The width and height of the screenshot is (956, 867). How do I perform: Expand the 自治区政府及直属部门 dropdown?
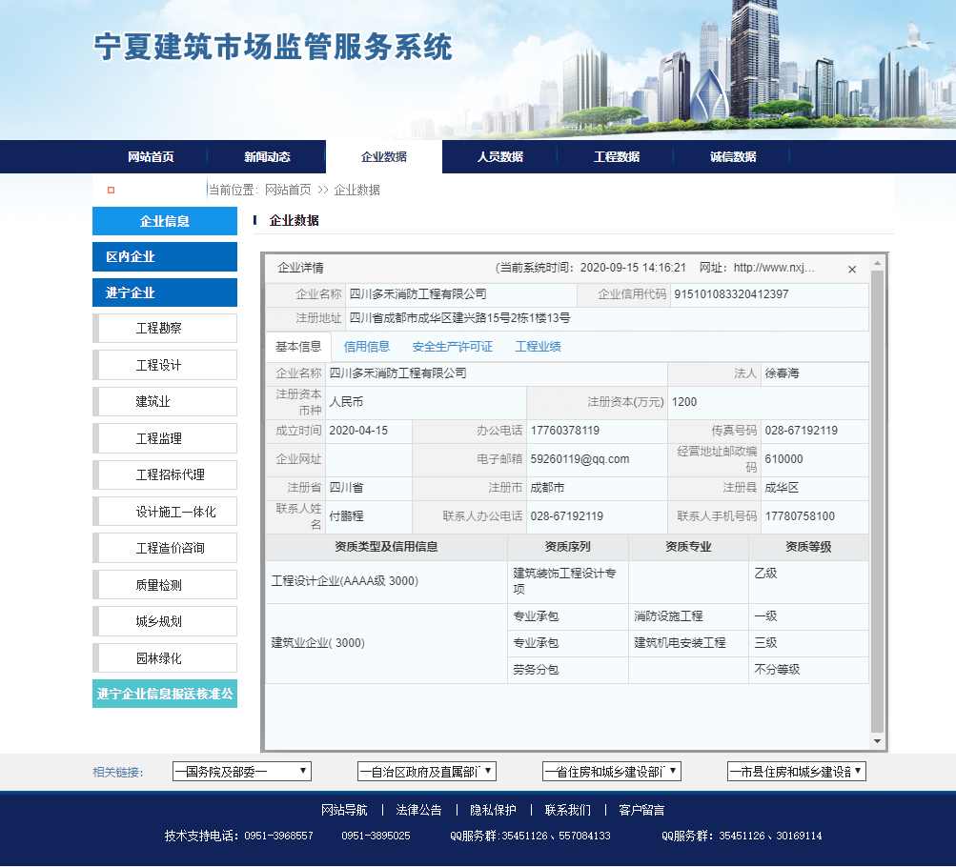click(x=427, y=772)
